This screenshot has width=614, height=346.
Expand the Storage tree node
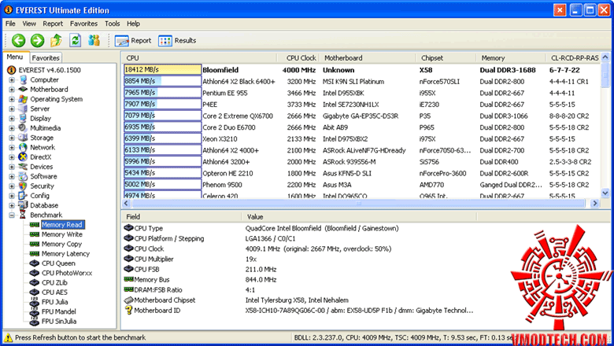12,138
